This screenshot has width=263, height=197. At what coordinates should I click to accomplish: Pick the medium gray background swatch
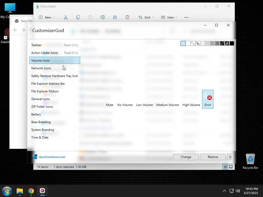[212, 43]
